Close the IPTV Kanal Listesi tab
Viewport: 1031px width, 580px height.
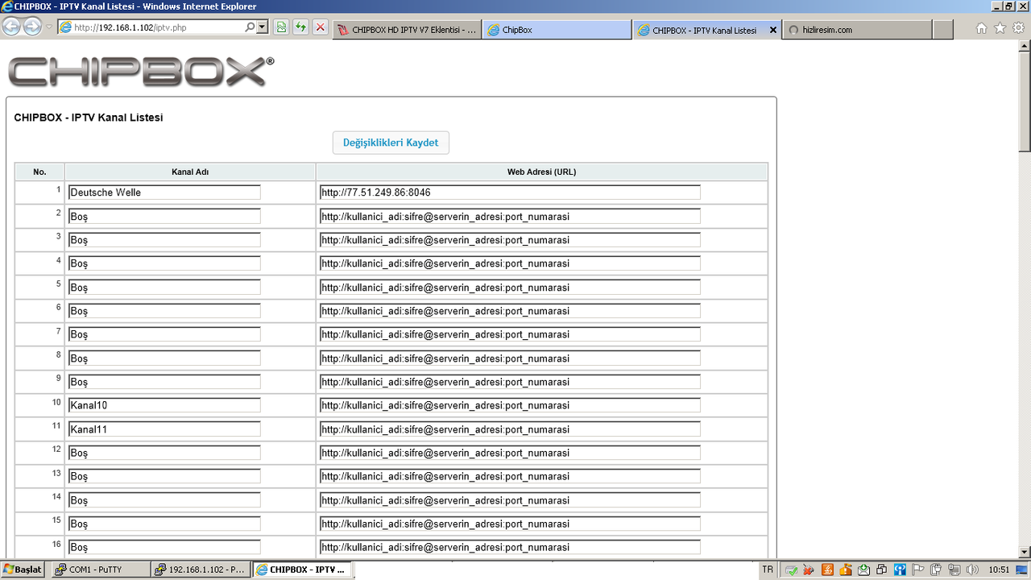tap(773, 30)
